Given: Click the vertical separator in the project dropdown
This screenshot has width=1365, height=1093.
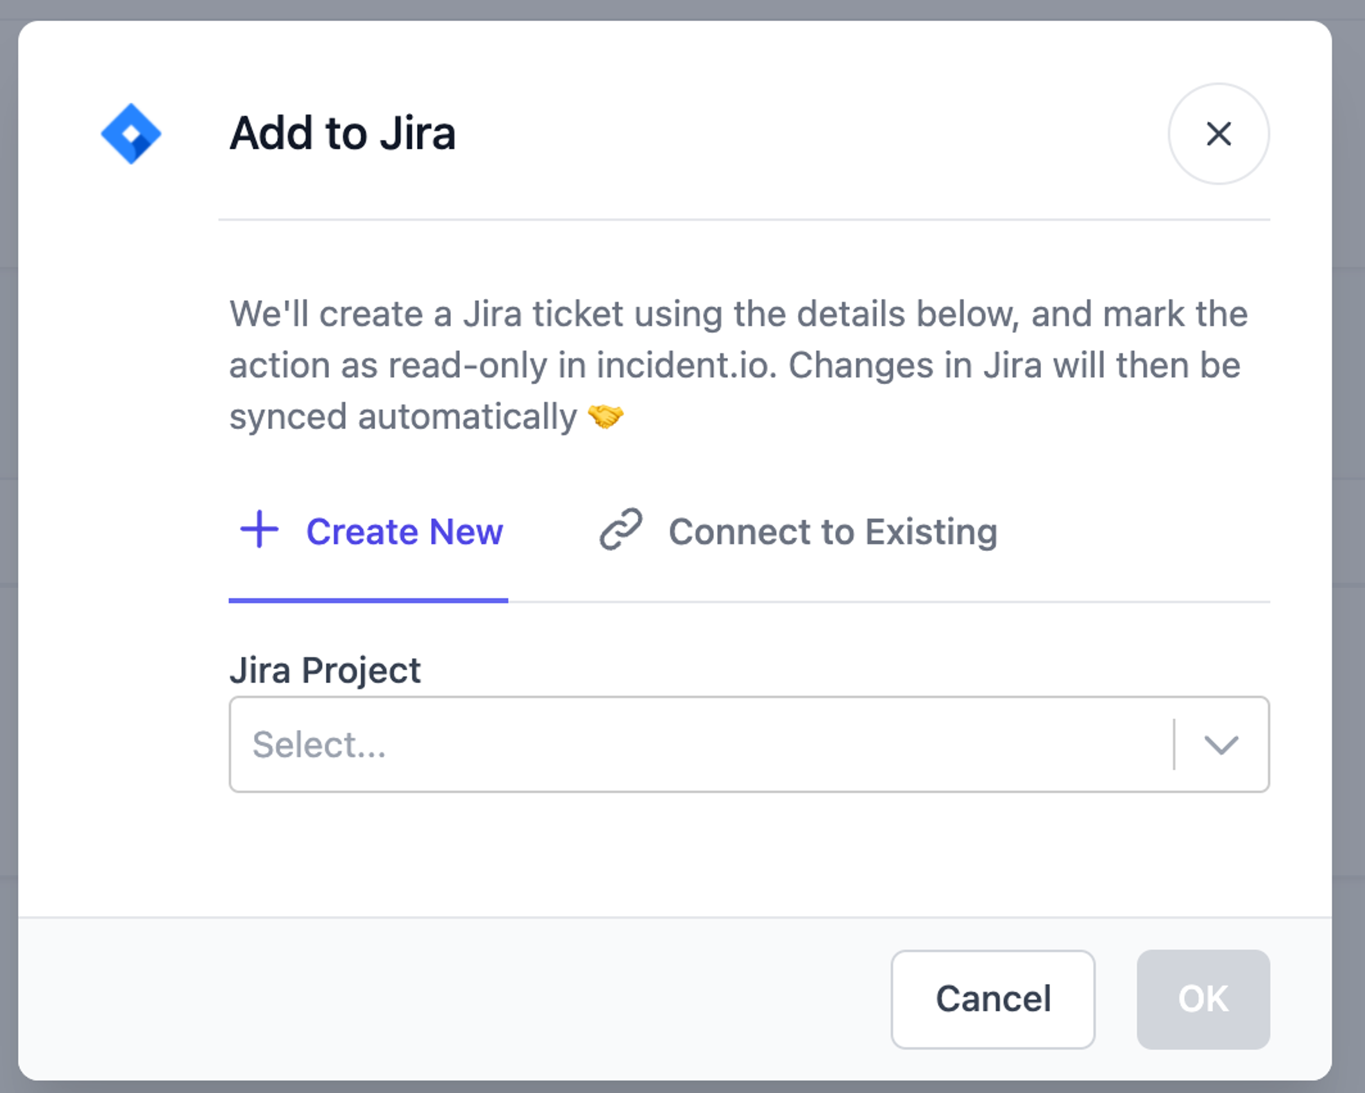Looking at the screenshot, I should [1174, 744].
